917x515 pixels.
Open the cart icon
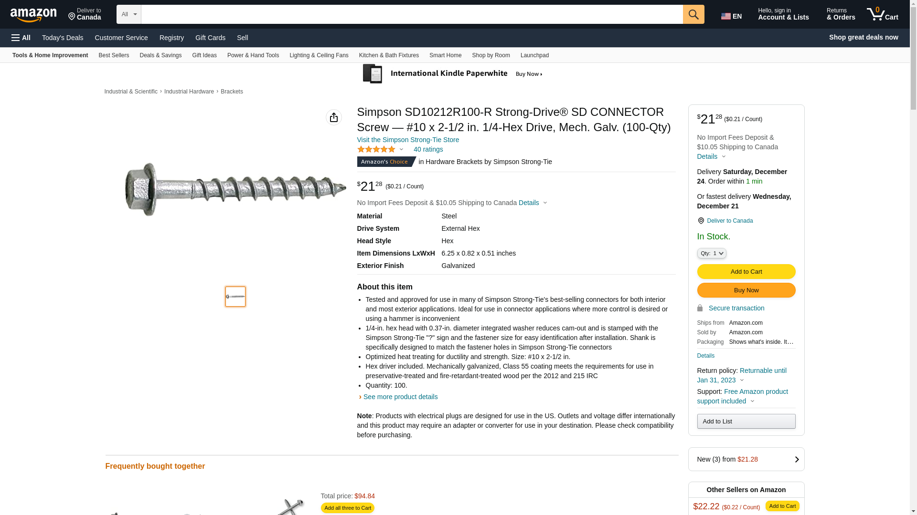[882, 14]
